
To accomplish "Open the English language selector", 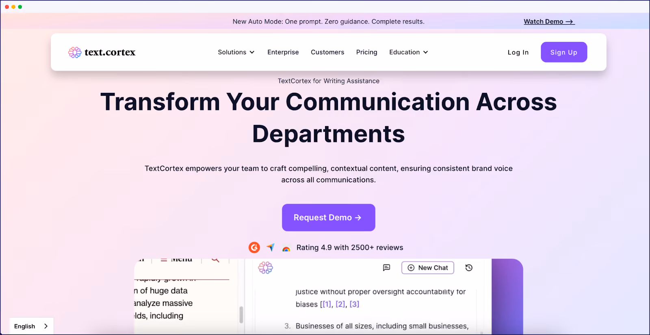I will [x=31, y=326].
